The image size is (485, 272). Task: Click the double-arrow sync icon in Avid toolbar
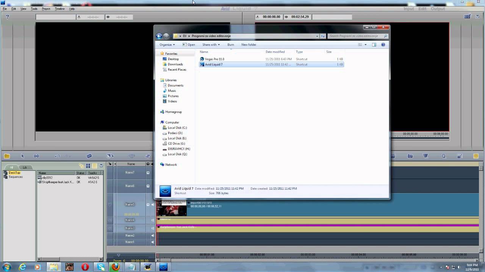click(147, 156)
